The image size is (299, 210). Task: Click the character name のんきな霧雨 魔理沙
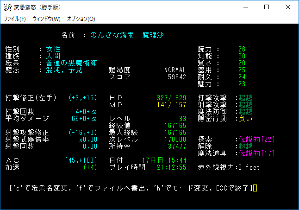[x=127, y=35]
